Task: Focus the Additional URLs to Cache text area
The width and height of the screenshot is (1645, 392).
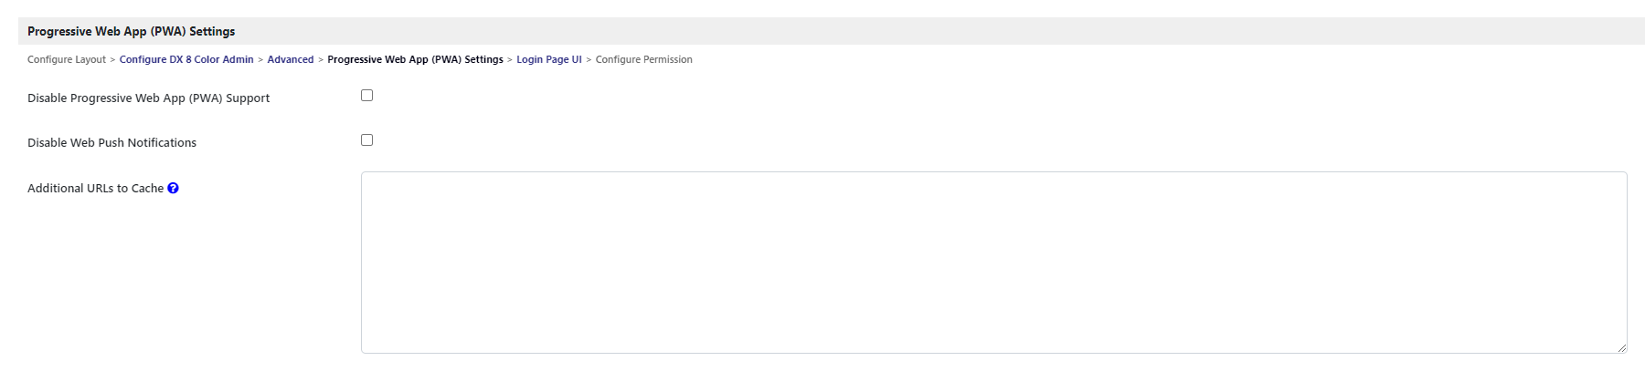Action: (x=993, y=263)
